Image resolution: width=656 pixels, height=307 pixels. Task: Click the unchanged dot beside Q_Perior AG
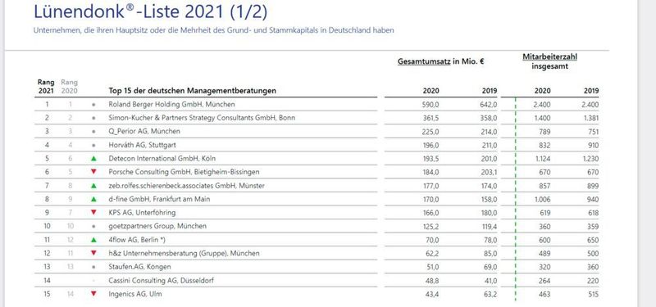(93, 132)
